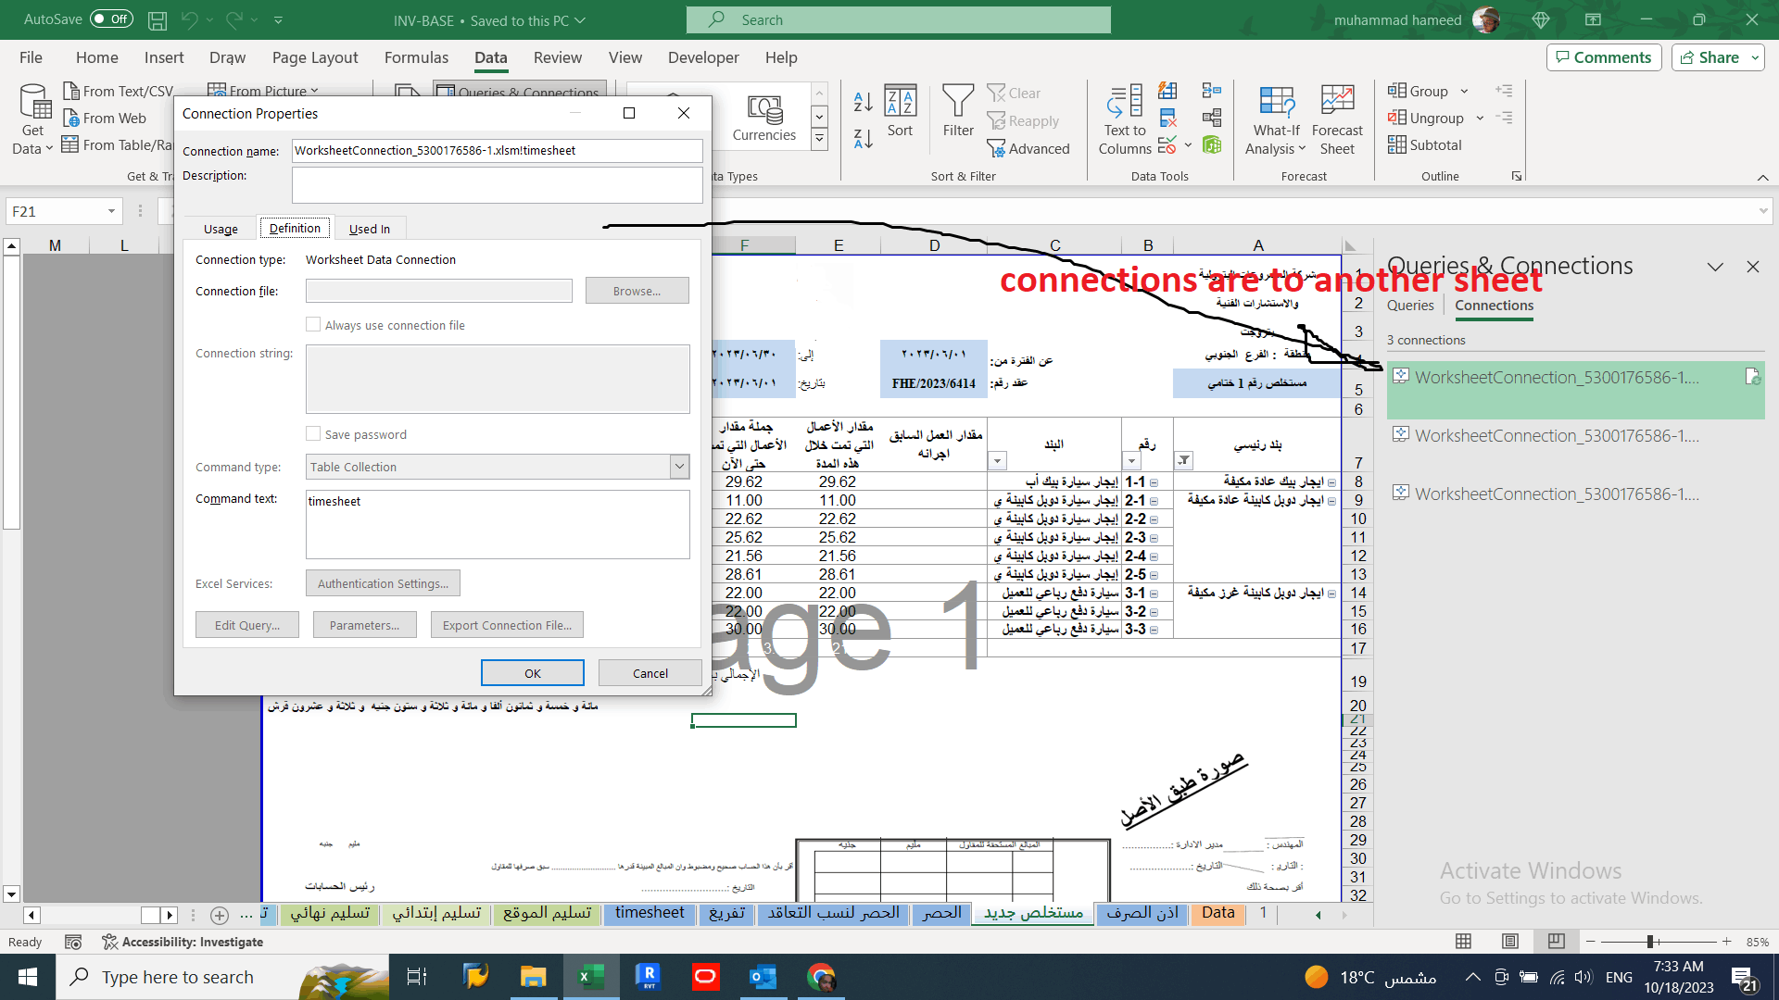Open the Sort dialog button
1779x1000 pixels.
900,111
